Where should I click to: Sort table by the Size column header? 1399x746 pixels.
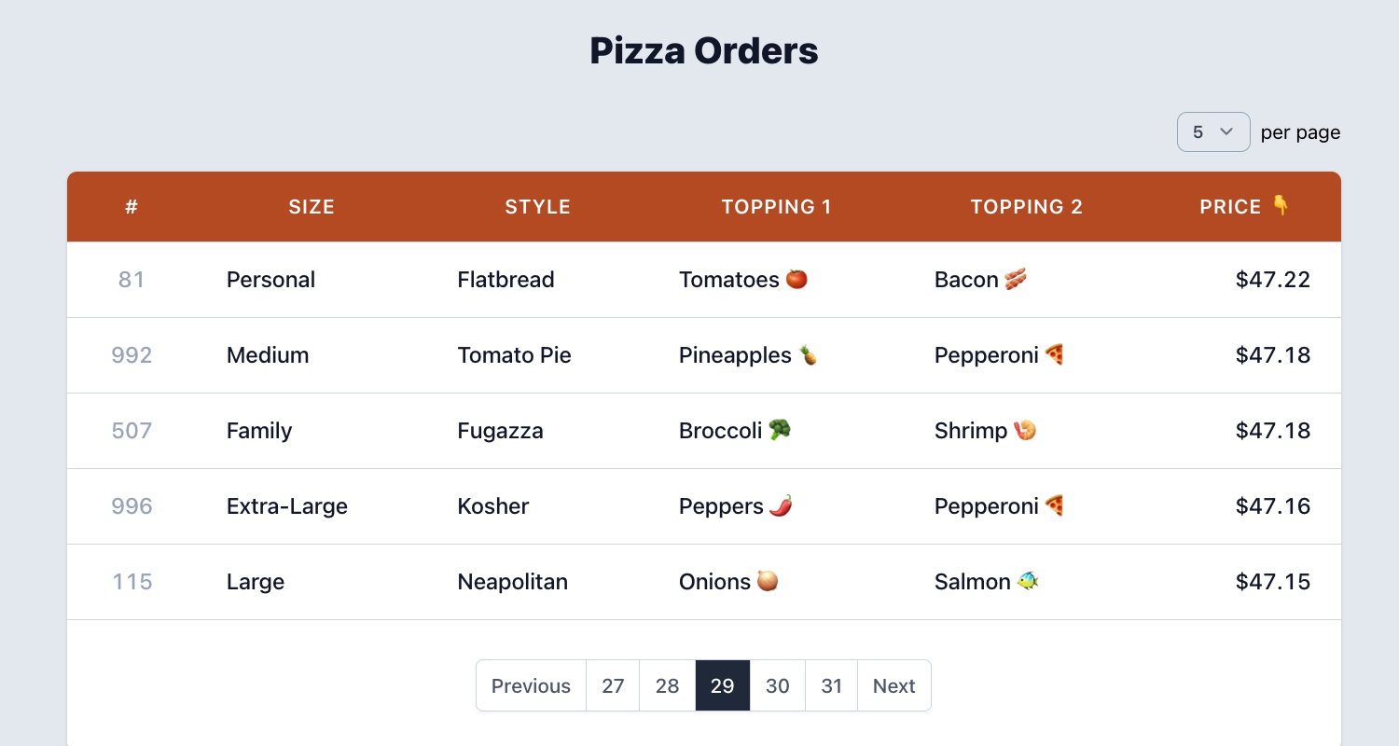point(312,207)
